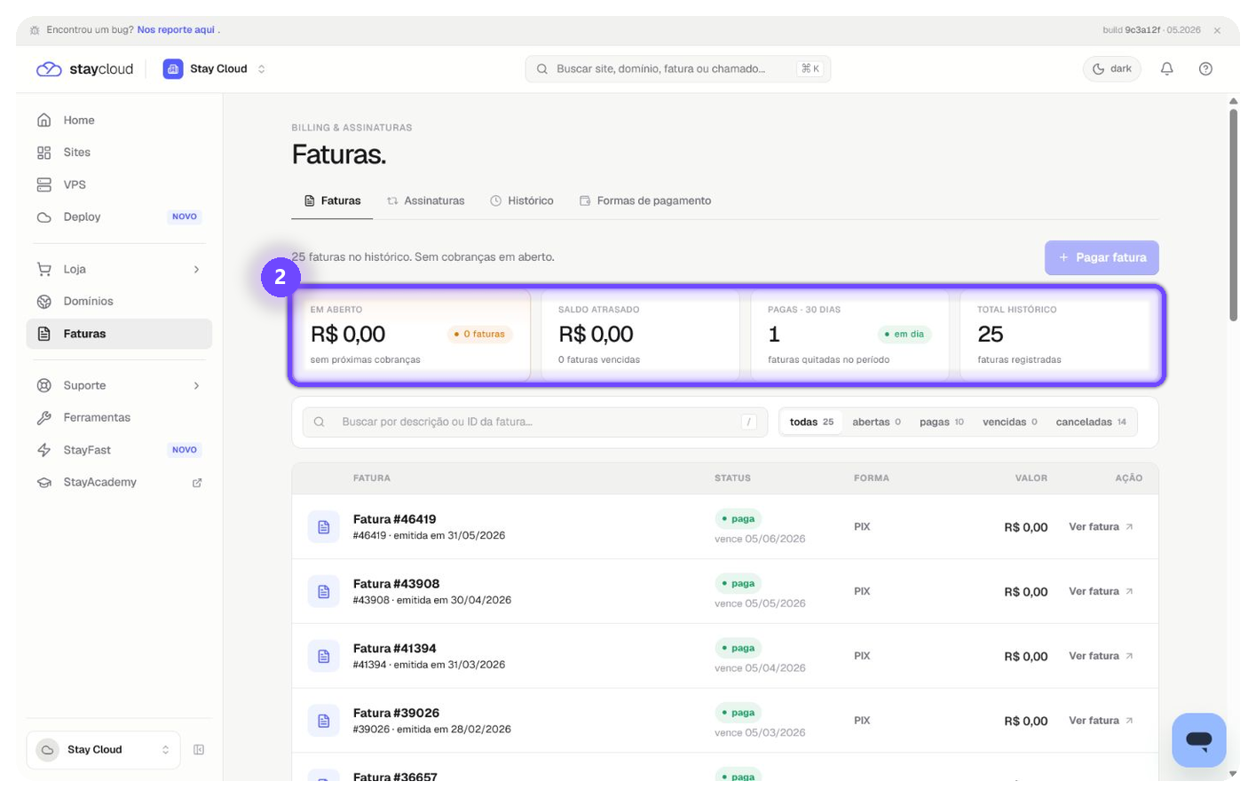
Task: Open Ferramentas in sidebar
Action: 119,417
